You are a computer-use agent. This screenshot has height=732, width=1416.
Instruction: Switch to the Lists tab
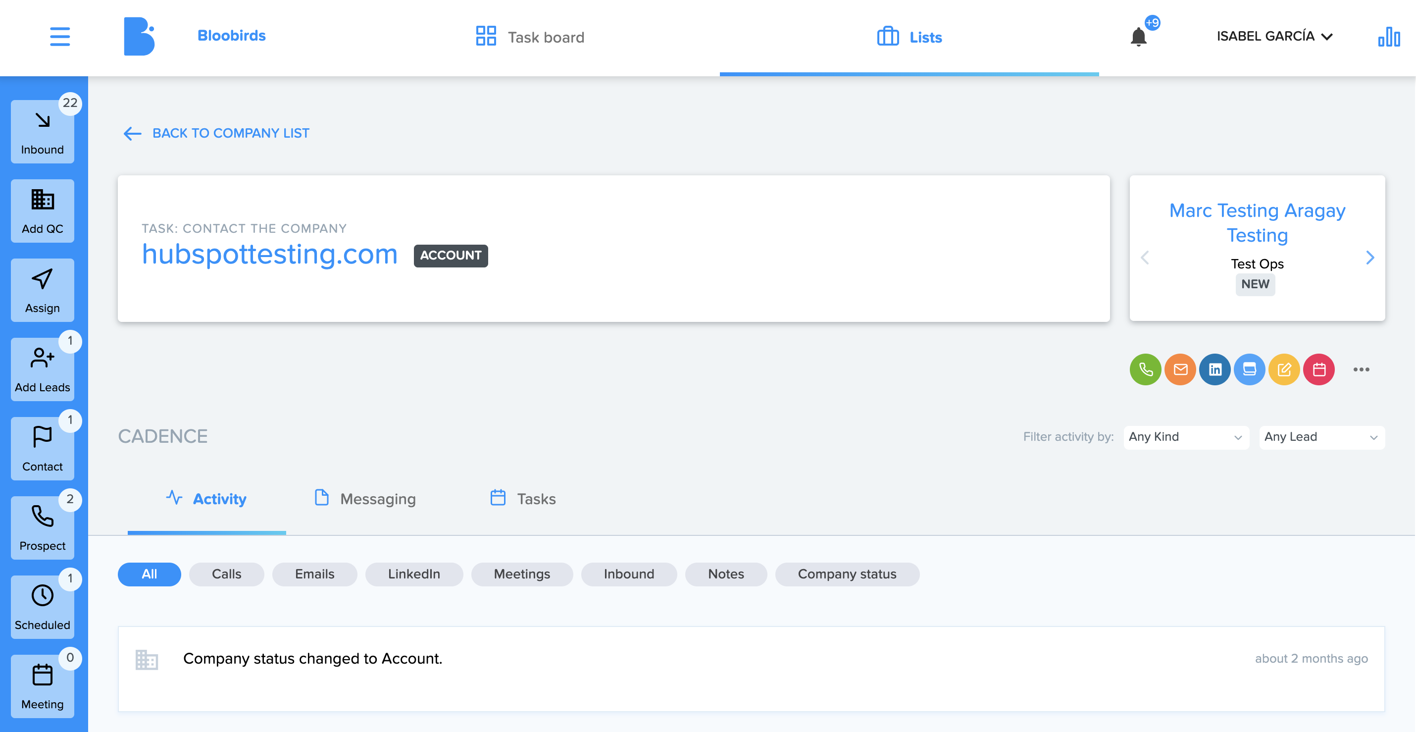coord(909,37)
